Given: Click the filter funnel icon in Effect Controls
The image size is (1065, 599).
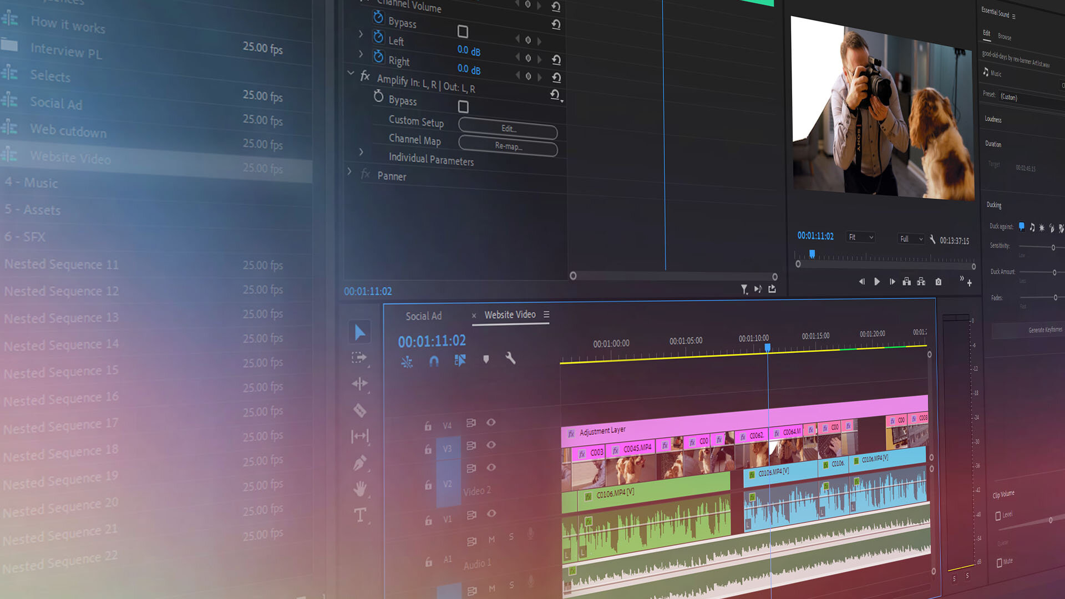Looking at the screenshot, I should point(744,290).
